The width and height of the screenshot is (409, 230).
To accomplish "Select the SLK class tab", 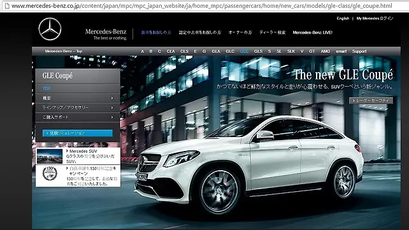I will click(x=291, y=52).
